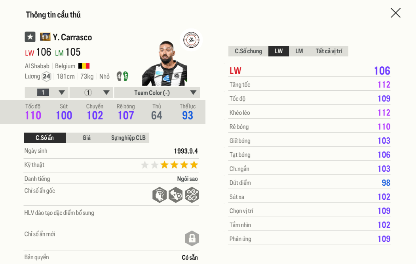This screenshot has width=416, height=264.
Task: Click the ball shot hidden trait icon
Action: click(176, 195)
